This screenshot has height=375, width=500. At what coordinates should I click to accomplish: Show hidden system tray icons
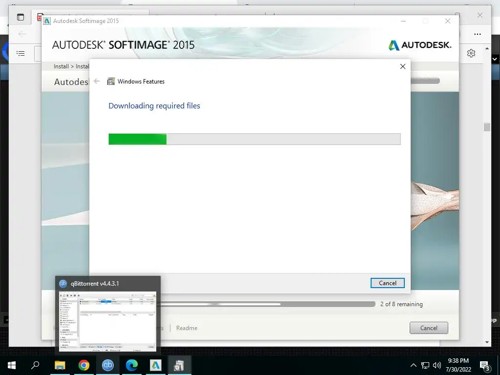point(413,365)
